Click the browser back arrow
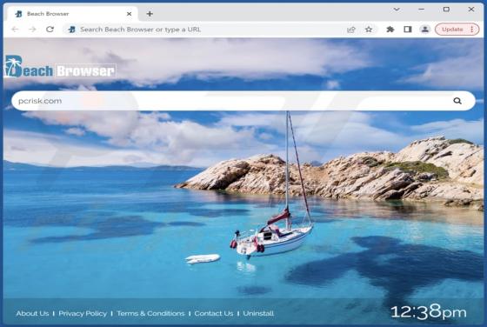Screen dimensions: 487x327 [x=15, y=30]
